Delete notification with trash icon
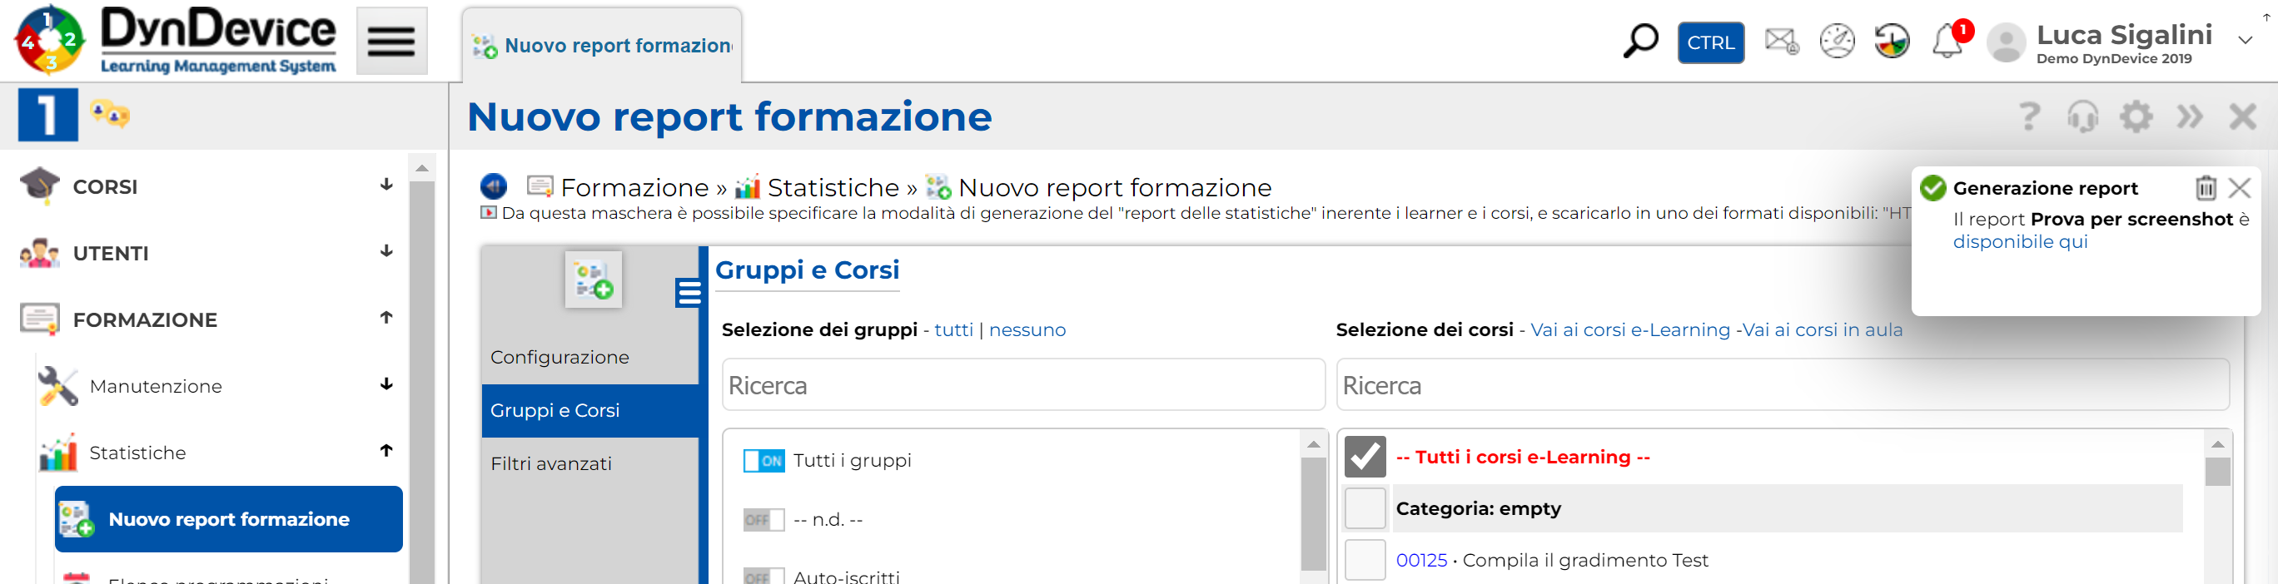Image resolution: width=2278 pixels, height=584 pixels. pos(2206,187)
